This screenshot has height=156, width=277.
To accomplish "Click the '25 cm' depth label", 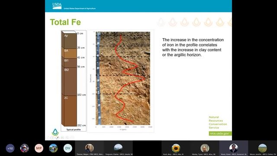I will (81, 48).
